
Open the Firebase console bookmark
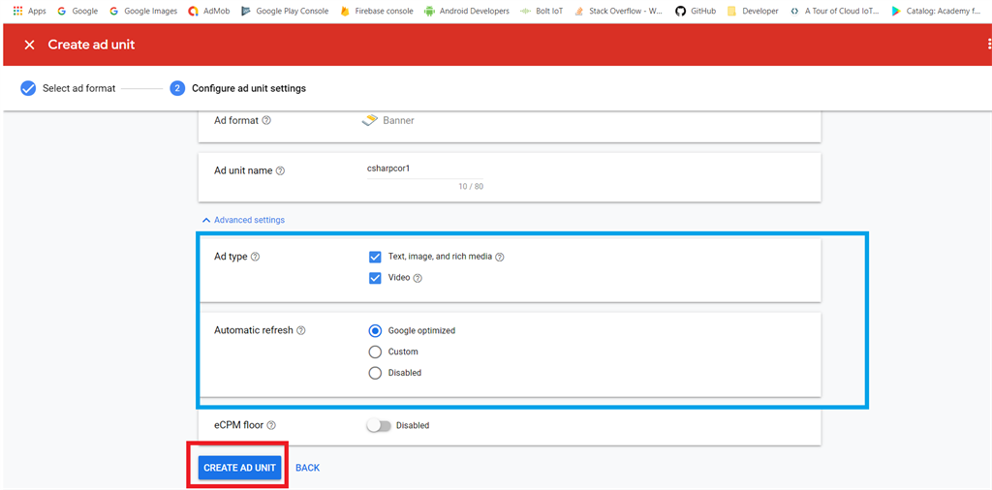[x=377, y=11]
